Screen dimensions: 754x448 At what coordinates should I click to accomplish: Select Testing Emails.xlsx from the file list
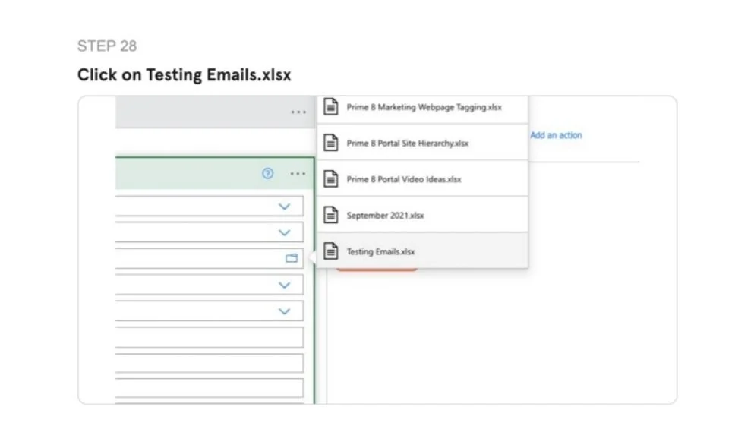[395, 251]
